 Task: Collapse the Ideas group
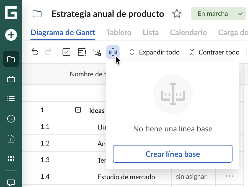pos(78,110)
